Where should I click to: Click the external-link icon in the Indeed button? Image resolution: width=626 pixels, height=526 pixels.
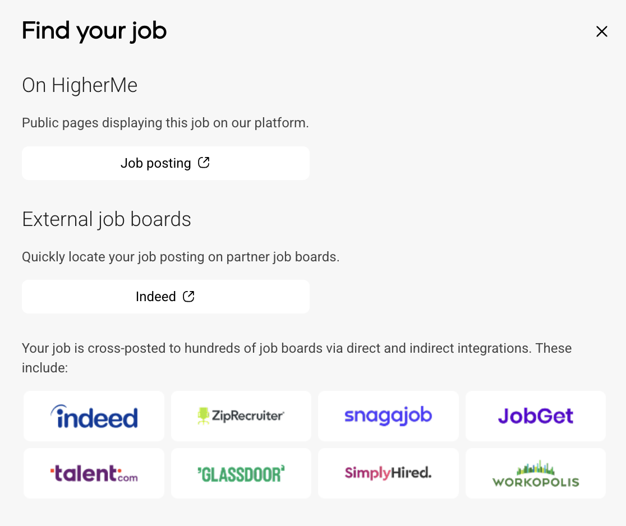tap(189, 296)
